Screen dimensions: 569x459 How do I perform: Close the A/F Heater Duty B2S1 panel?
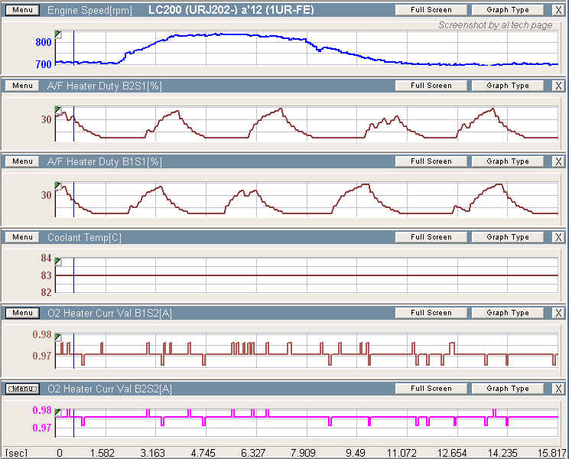558,86
